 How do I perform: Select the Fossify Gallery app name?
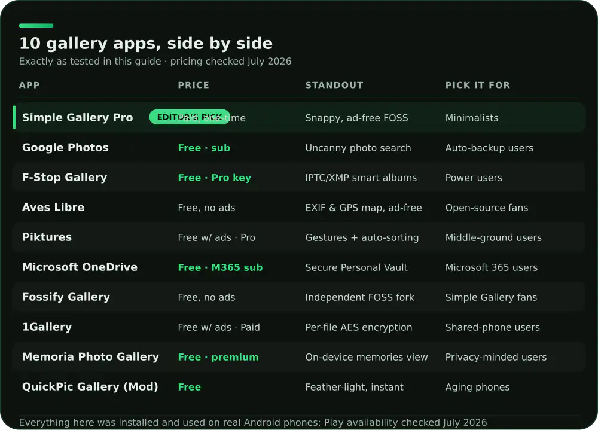(66, 297)
